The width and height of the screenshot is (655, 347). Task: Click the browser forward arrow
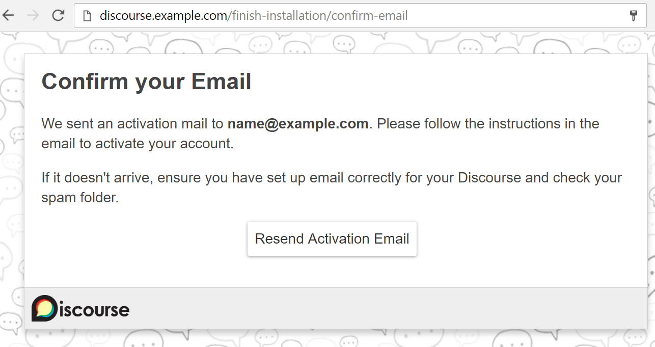tap(34, 15)
